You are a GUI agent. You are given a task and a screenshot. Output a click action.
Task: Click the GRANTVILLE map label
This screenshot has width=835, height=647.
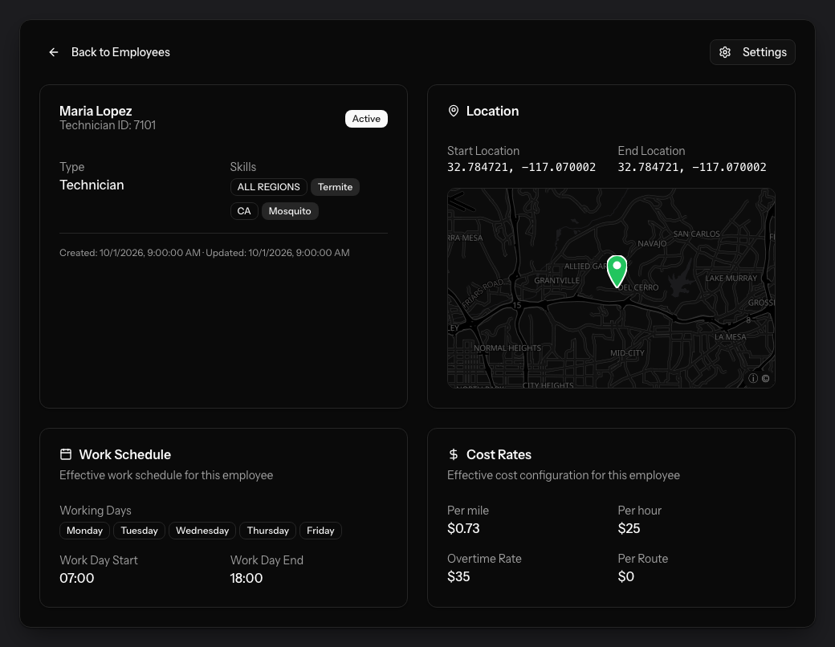click(556, 280)
